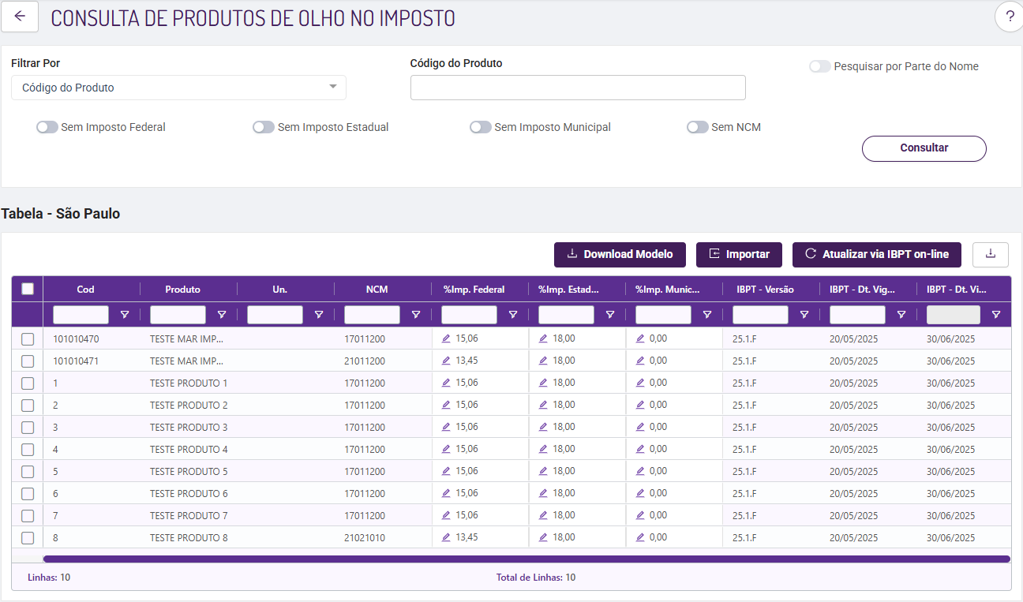Edit municipal tax pencil for product 101010470

click(640, 338)
